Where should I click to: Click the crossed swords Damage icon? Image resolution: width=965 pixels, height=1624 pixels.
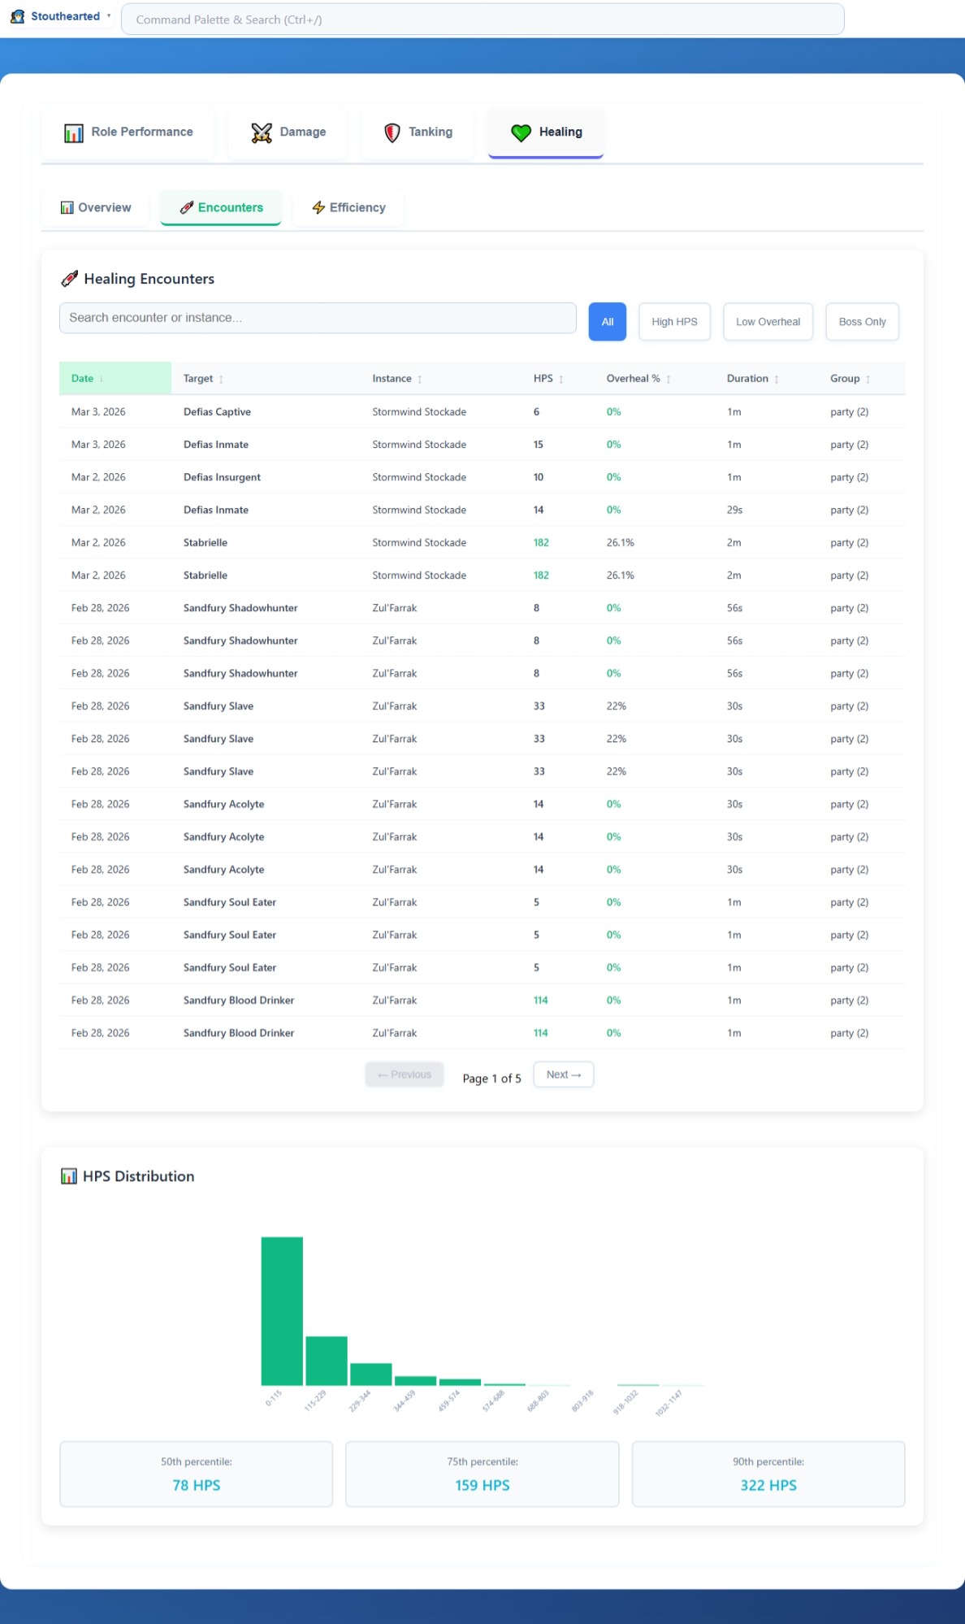[x=262, y=132]
